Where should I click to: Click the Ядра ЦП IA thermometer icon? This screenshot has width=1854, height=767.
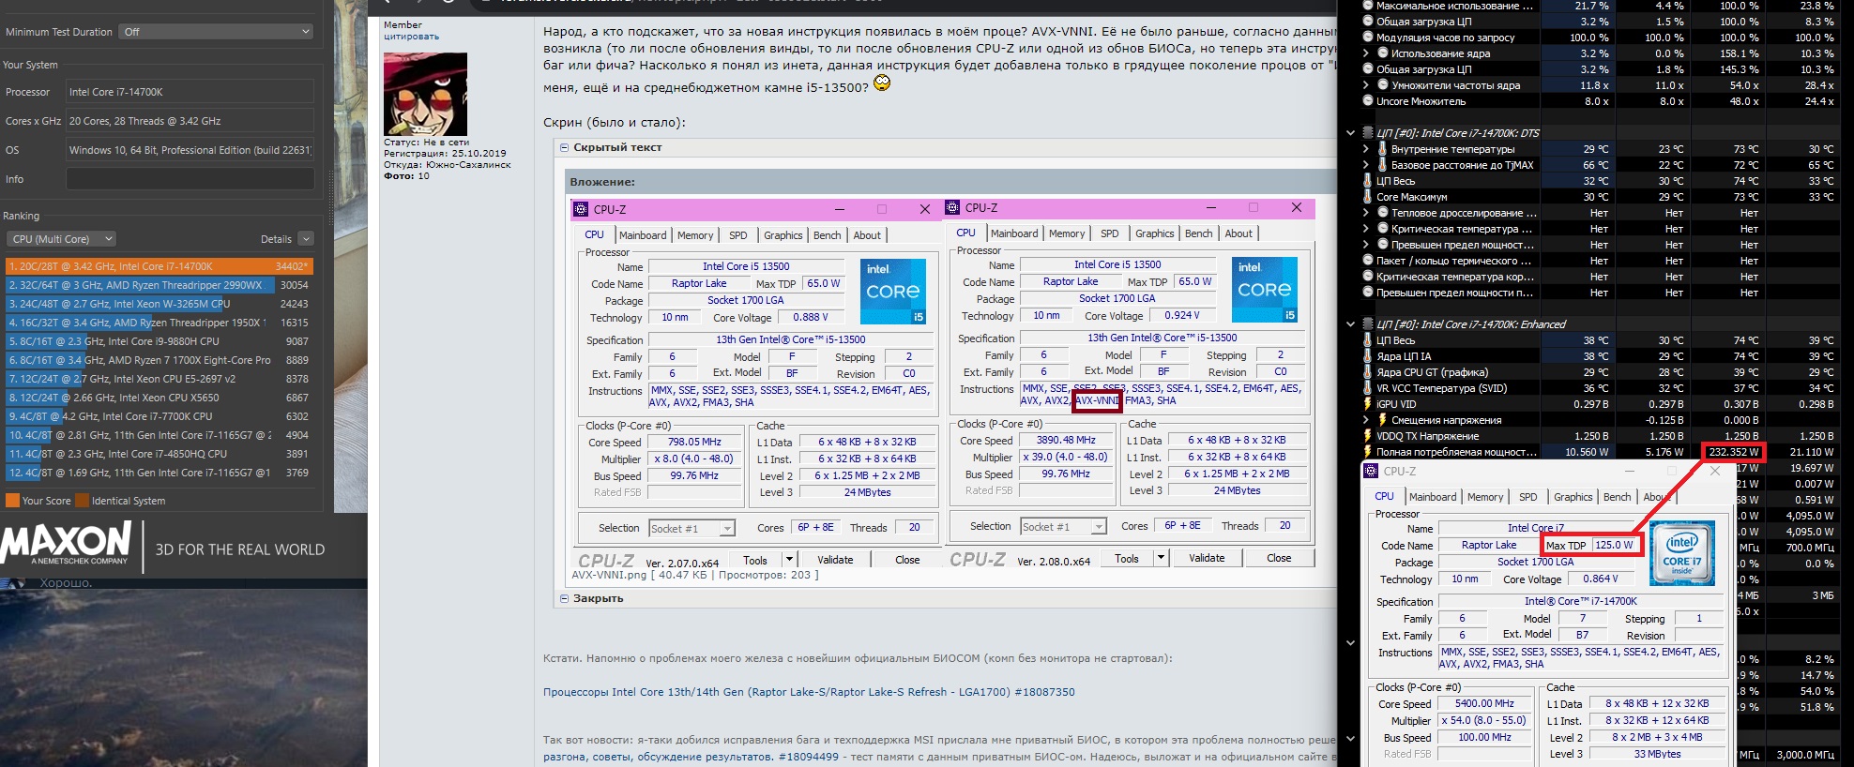click(x=1368, y=356)
